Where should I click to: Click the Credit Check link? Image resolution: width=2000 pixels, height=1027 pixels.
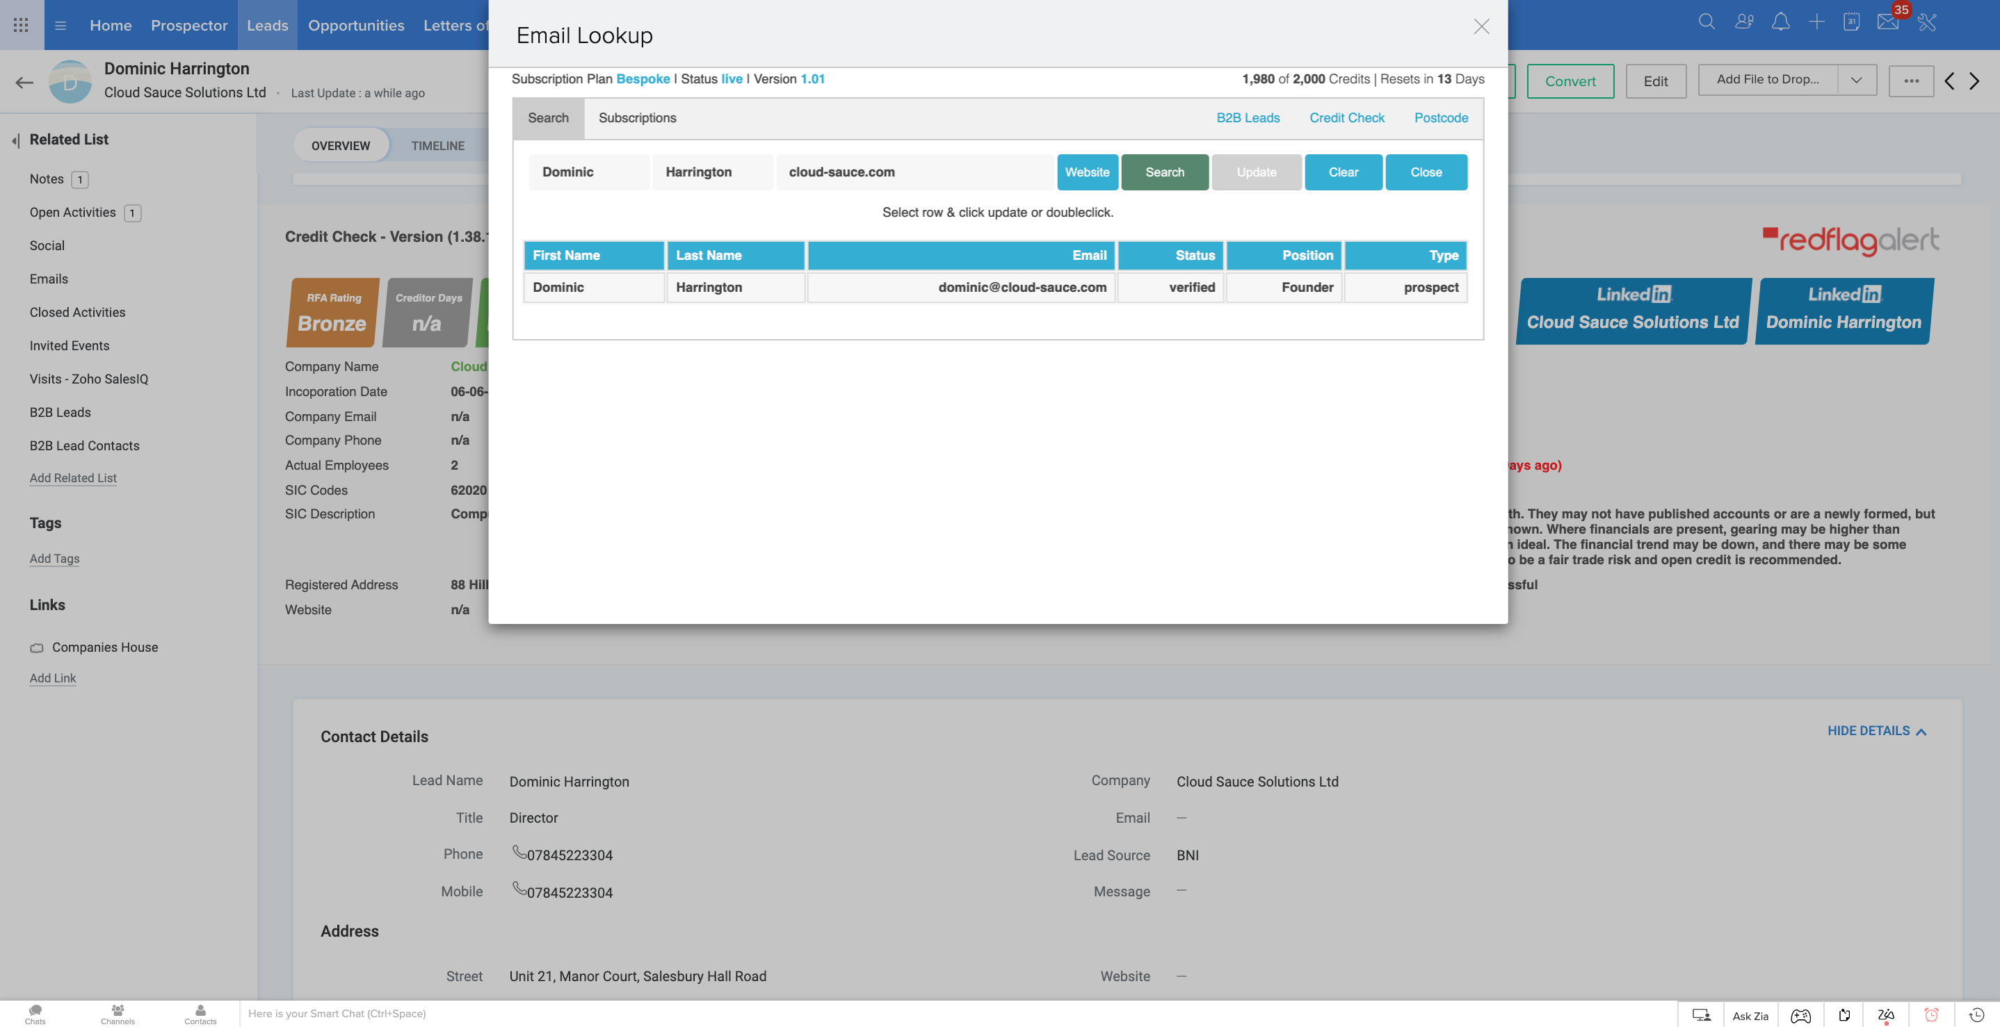1346,118
